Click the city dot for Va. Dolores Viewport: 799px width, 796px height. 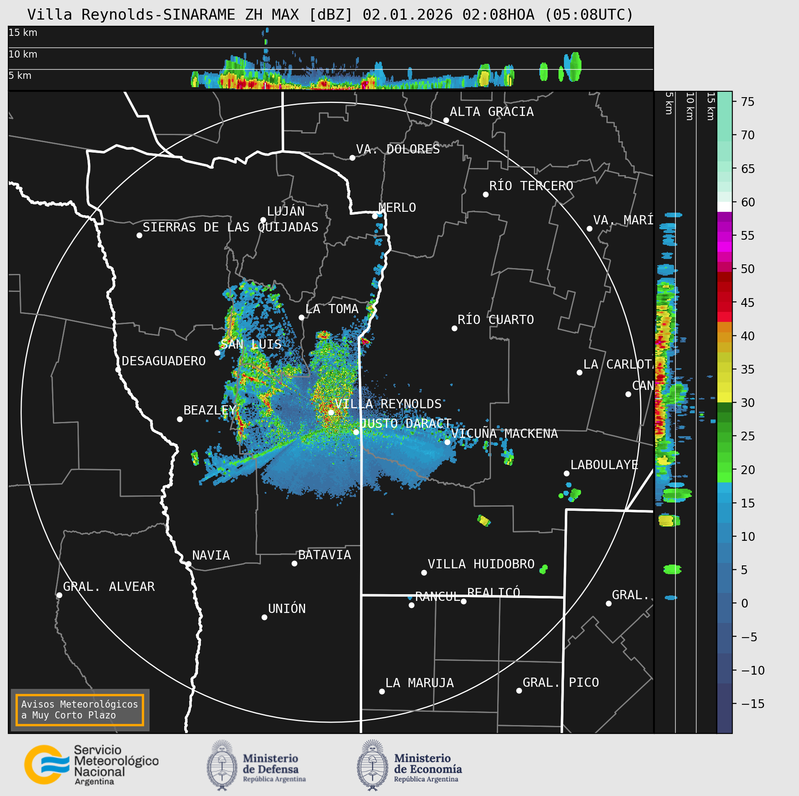pyautogui.click(x=352, y=158)
